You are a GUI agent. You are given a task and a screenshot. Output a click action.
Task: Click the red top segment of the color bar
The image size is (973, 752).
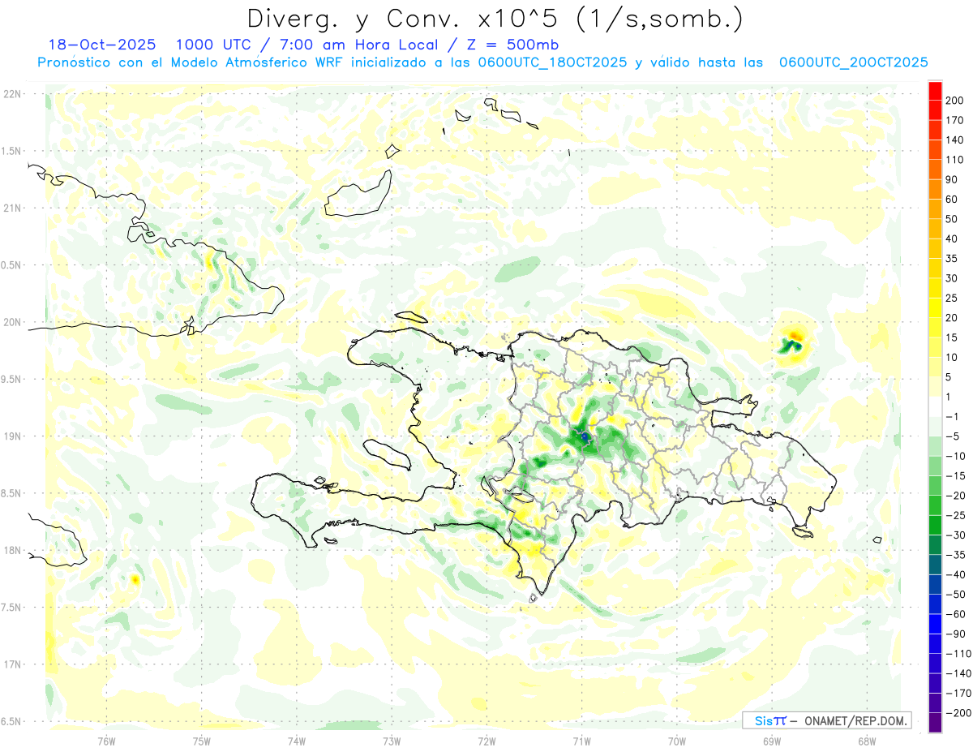(x=935, y=90)
